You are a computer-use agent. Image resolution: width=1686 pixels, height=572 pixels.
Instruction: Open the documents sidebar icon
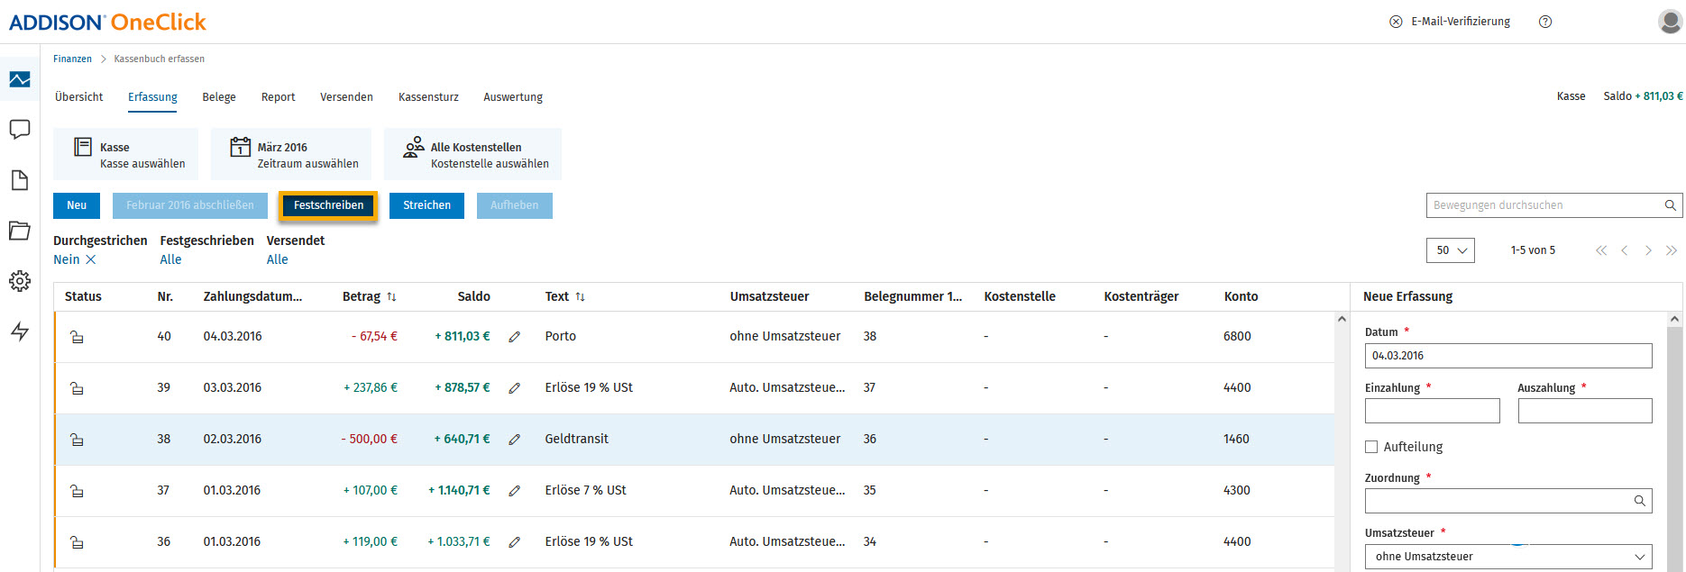pyautogui.click(x=20, y=180)
